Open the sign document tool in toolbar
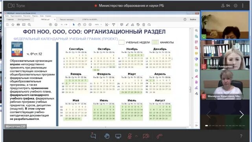The width and height of the screenshot is (252, 142). pos(132,25)
